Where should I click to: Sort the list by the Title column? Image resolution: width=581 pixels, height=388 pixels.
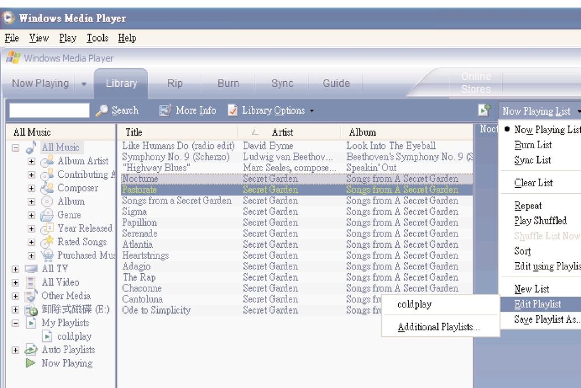click(177, 132)
